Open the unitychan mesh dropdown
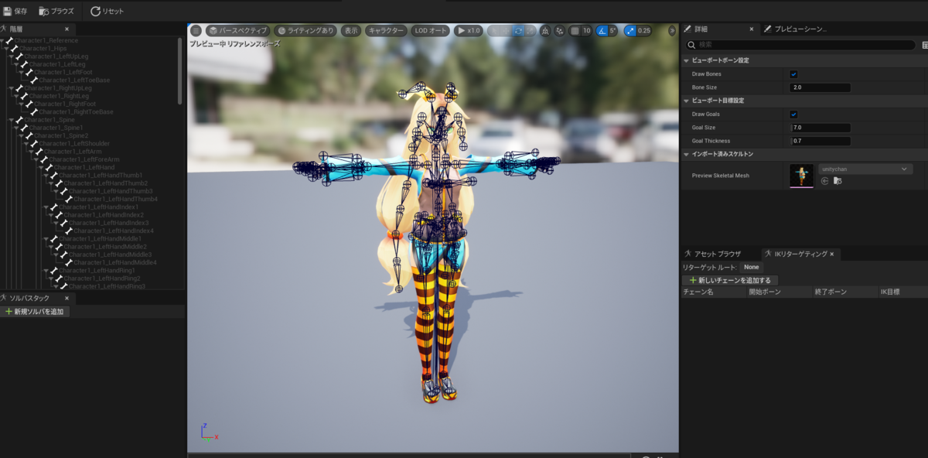928x458 pixels. [865, 169]
